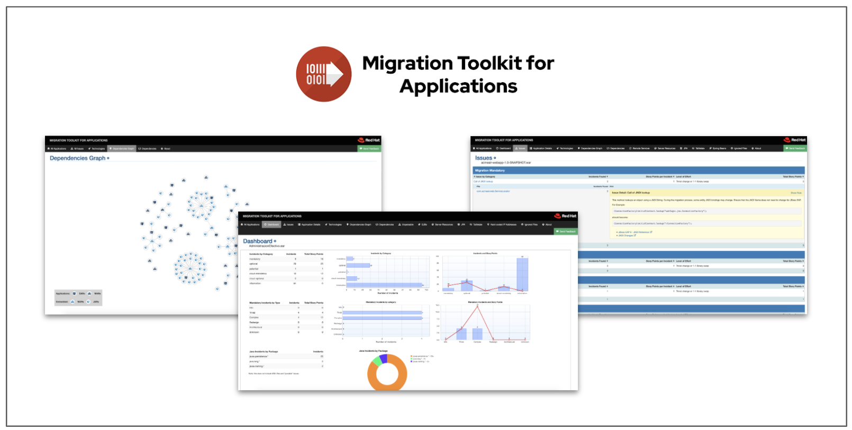Click the Migration Mandatory section header
The width and height of the screenshot is (852, 430).
click(x=490, y=171)
